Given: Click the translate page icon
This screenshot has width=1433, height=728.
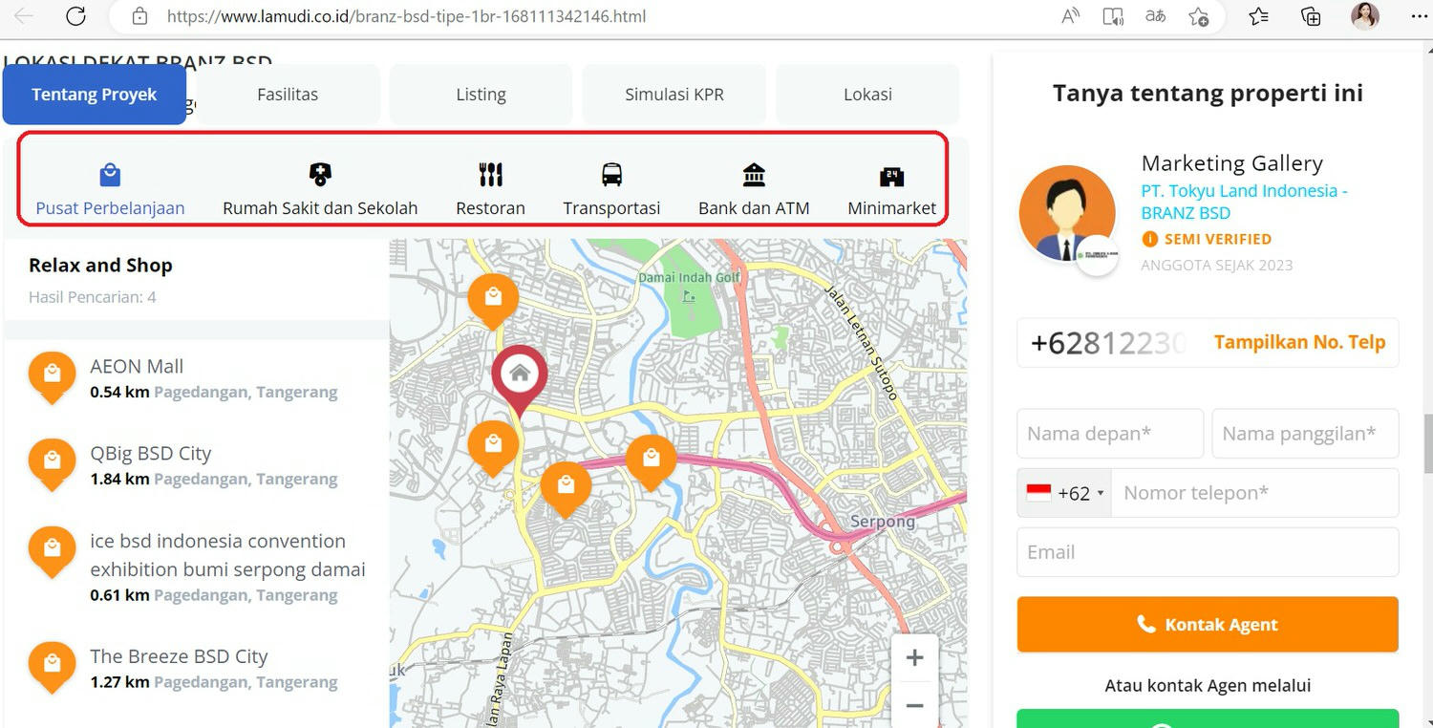Looking at the screenshot, I should (1156, 16).
